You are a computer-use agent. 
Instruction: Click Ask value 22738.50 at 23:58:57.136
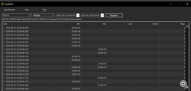click(x=102, y=78)
